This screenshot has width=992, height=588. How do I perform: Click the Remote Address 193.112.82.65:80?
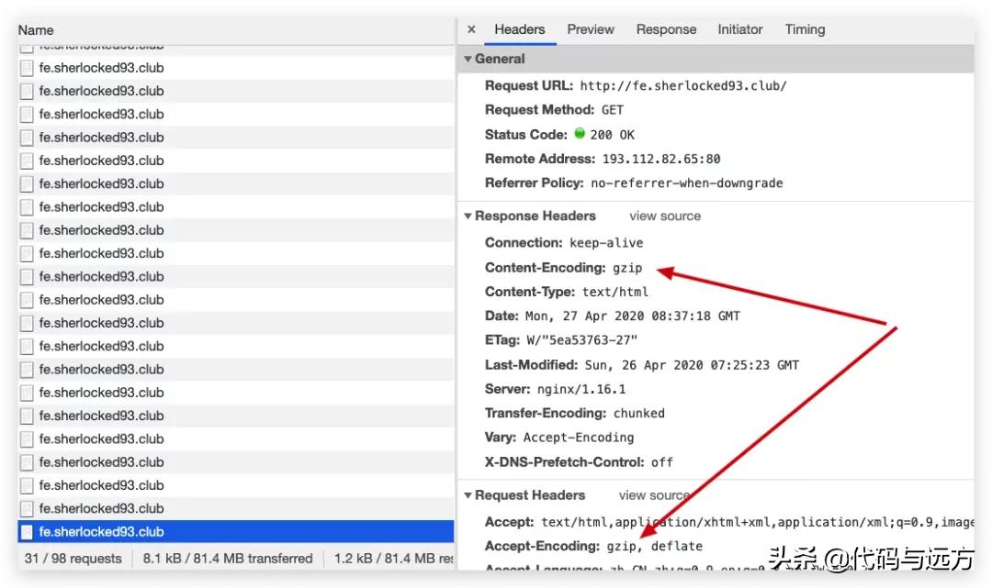point(661,159)
